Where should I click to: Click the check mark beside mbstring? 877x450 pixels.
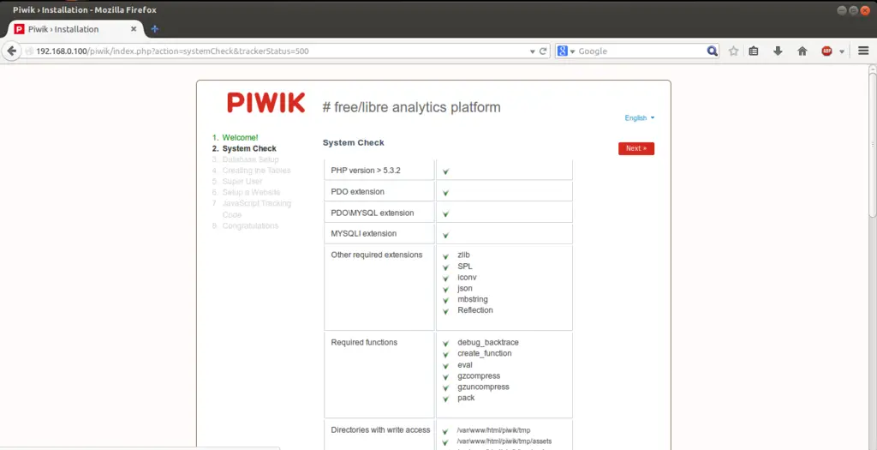(x=445, y=301)
